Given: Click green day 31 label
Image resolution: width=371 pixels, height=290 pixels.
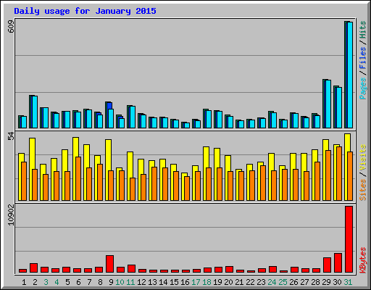Looking at the screenshot, I should point(348,282).
